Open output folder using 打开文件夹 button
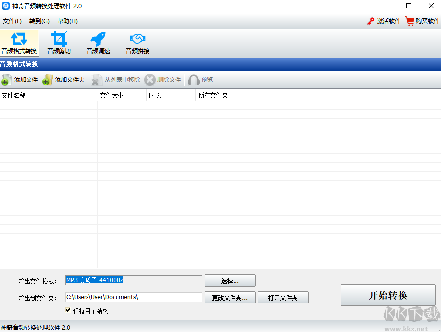 [x=283, y=297]
